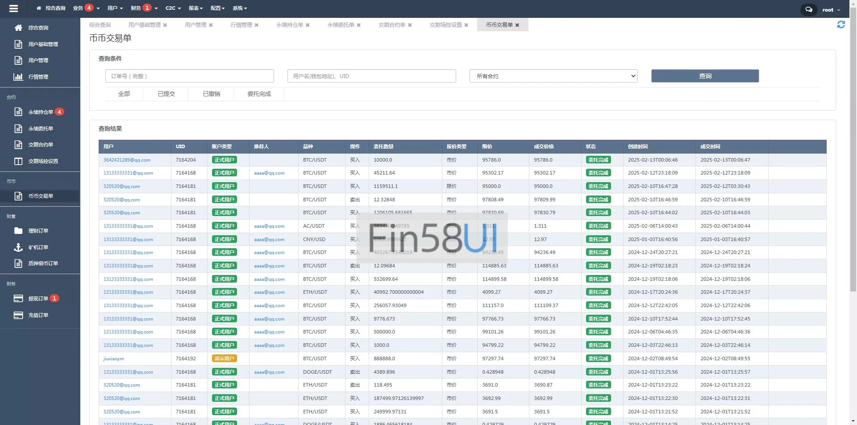
Task: Switch to the 永续持仓单 tab
Action: pos(289,25)
